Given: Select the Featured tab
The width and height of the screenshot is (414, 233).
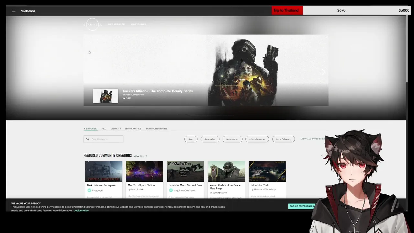Looking at the screenshot, I should (91, 129).
